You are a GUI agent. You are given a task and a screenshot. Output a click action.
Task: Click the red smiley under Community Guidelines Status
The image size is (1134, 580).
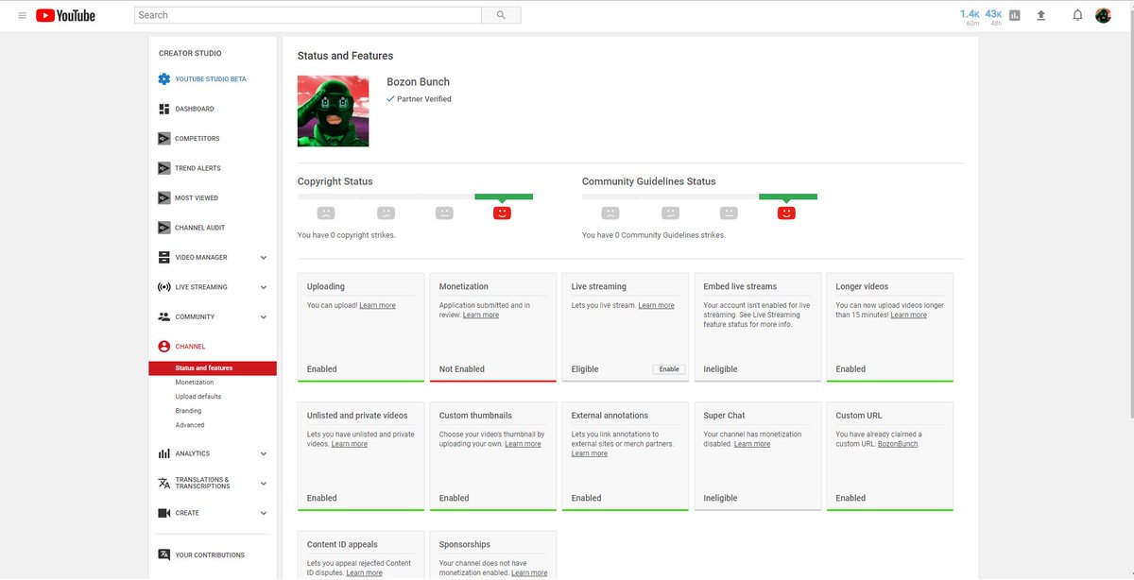point(786,213)
